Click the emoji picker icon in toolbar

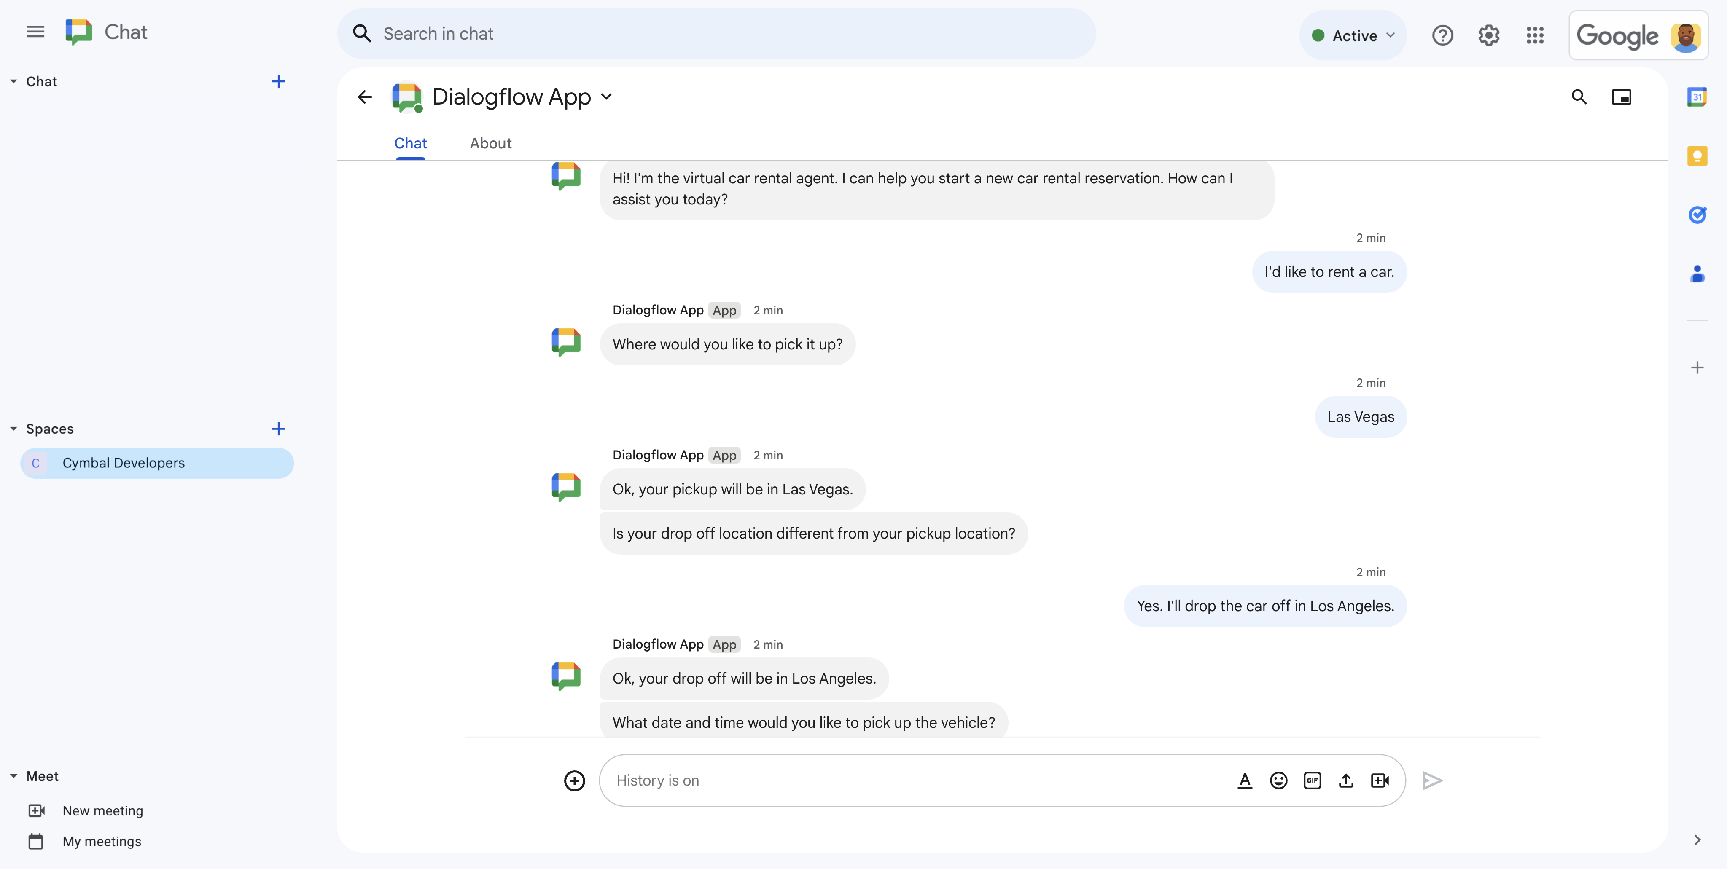tap(1279, 780)
